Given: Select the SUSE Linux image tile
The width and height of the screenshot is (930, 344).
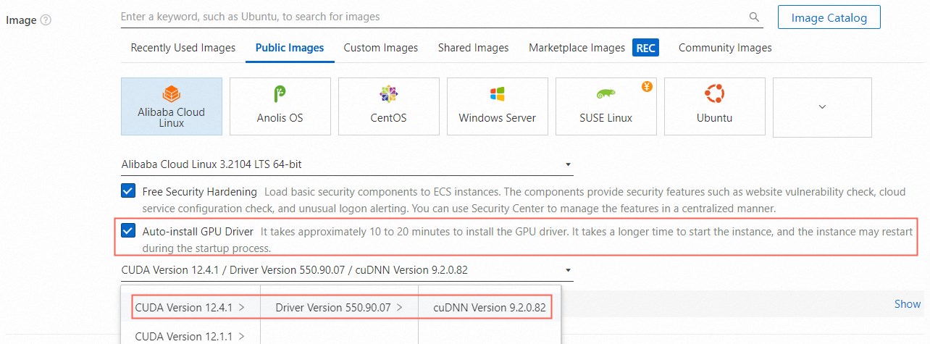Looking at the screenshot, I should [606, 106].
